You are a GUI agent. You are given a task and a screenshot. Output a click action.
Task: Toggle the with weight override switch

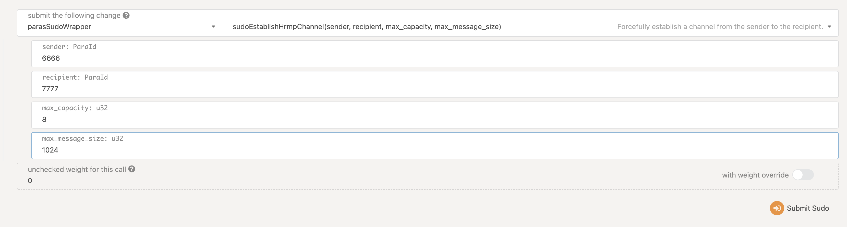(x=803, y=175)
